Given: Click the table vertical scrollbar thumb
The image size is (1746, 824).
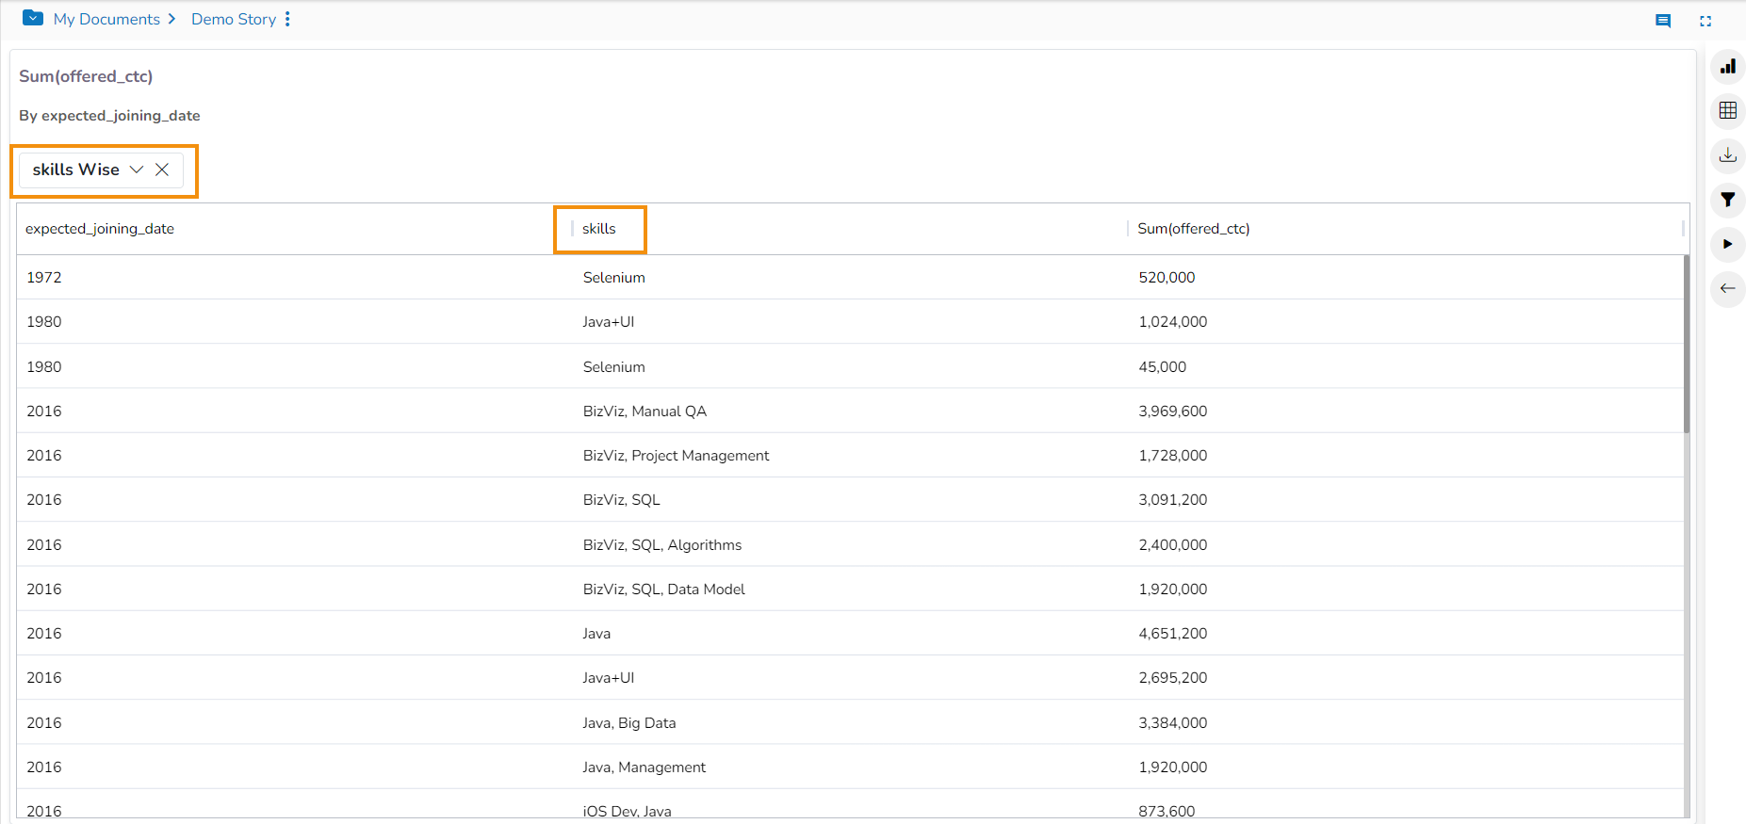Looking at the screenshot, I should pyautogui.click(x=1686, y=344).
